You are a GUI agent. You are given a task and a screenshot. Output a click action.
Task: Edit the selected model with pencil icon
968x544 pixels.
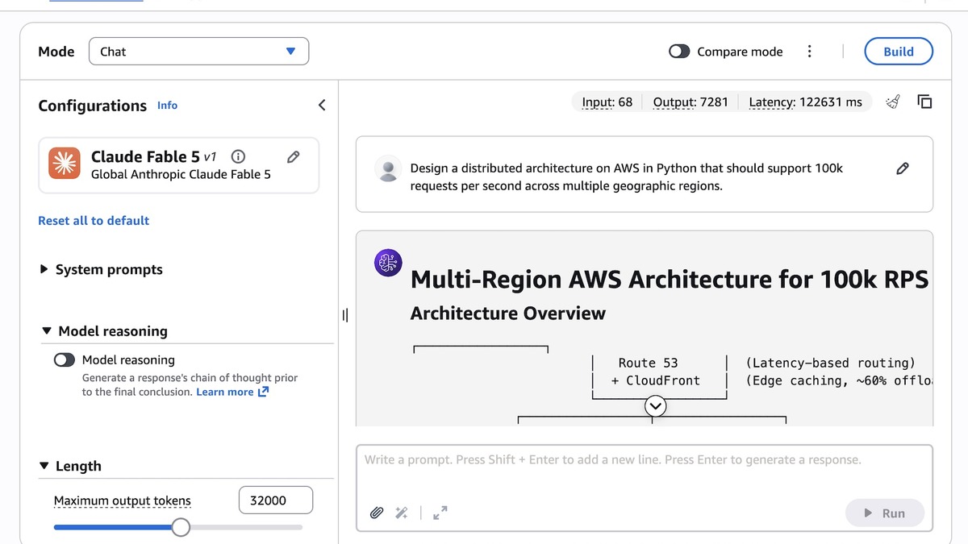click(x=294, y=157)
